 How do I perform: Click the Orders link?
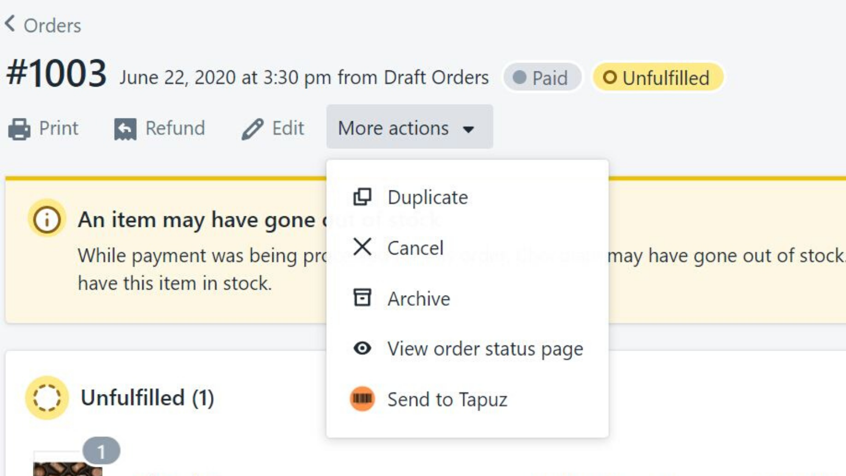tap(52, 25)
